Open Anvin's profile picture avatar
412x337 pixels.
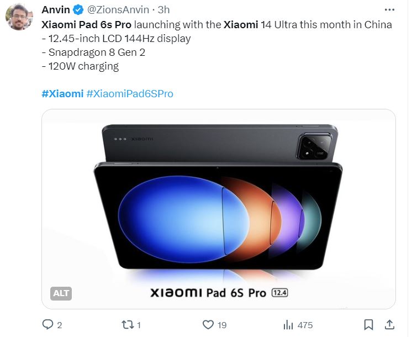pos(19,17)
